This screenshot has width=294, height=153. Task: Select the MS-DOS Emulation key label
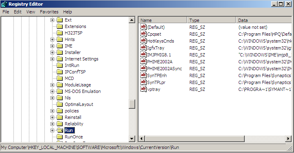pos(83,92)
